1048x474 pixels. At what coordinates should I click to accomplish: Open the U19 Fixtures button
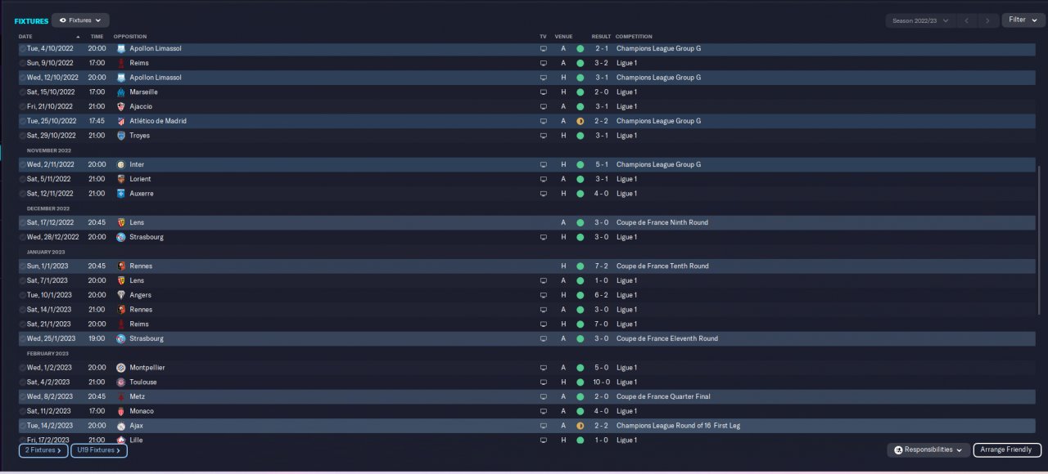(x=99, y=450)
